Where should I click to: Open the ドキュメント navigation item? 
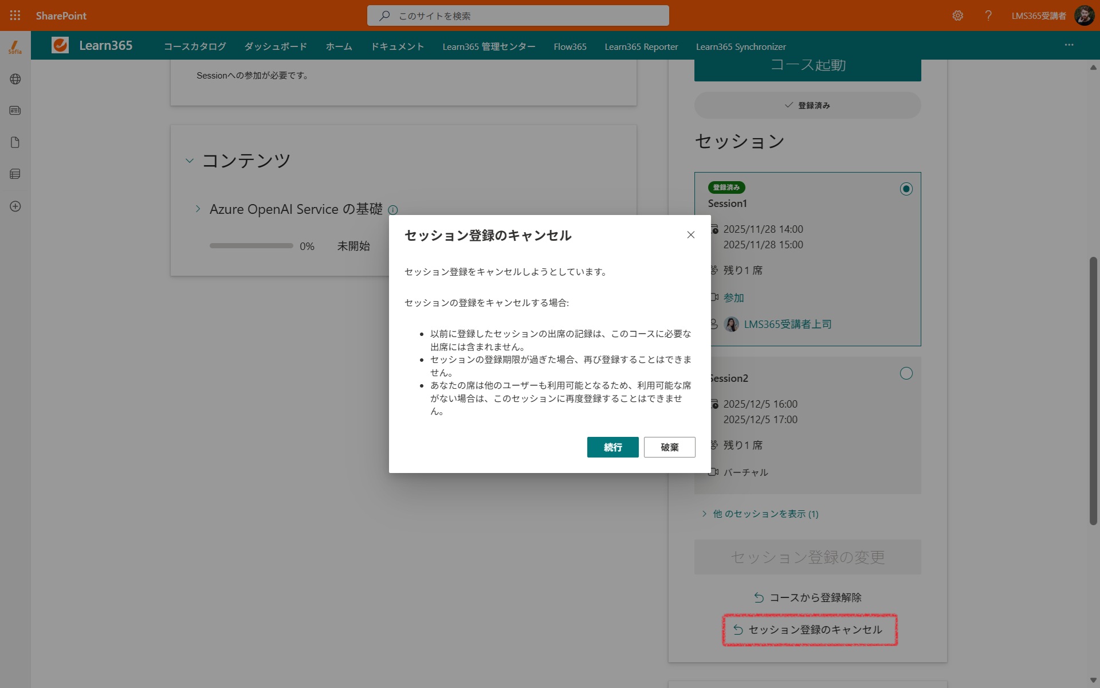tap(398, 46)
